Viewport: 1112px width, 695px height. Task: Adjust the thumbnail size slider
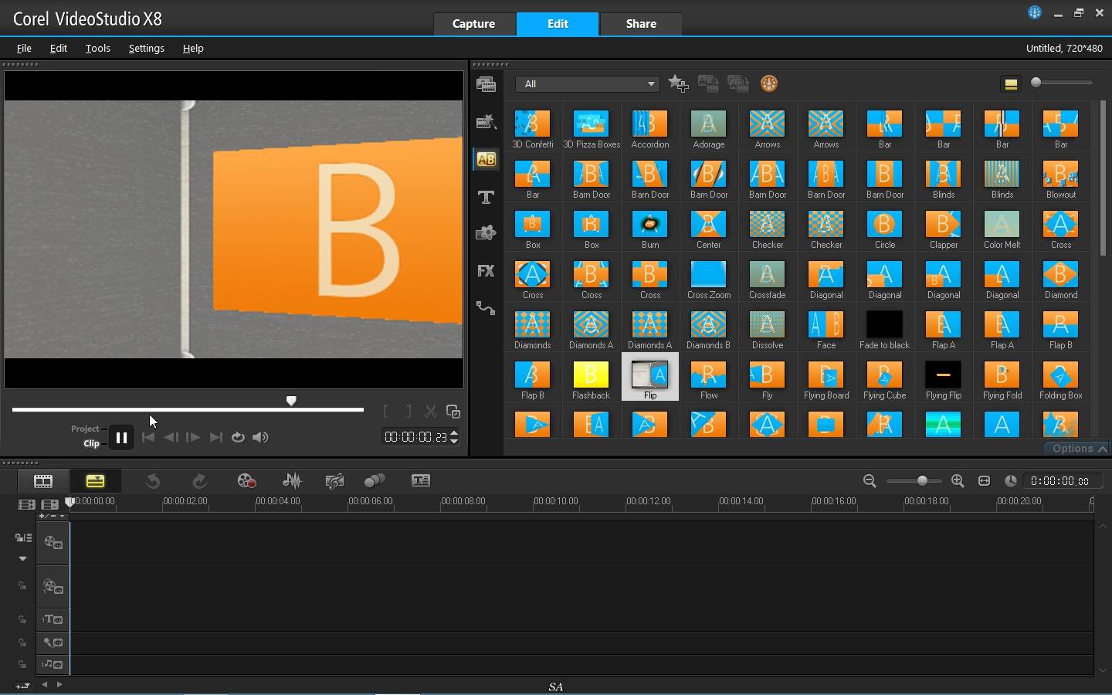(1036, 83)
